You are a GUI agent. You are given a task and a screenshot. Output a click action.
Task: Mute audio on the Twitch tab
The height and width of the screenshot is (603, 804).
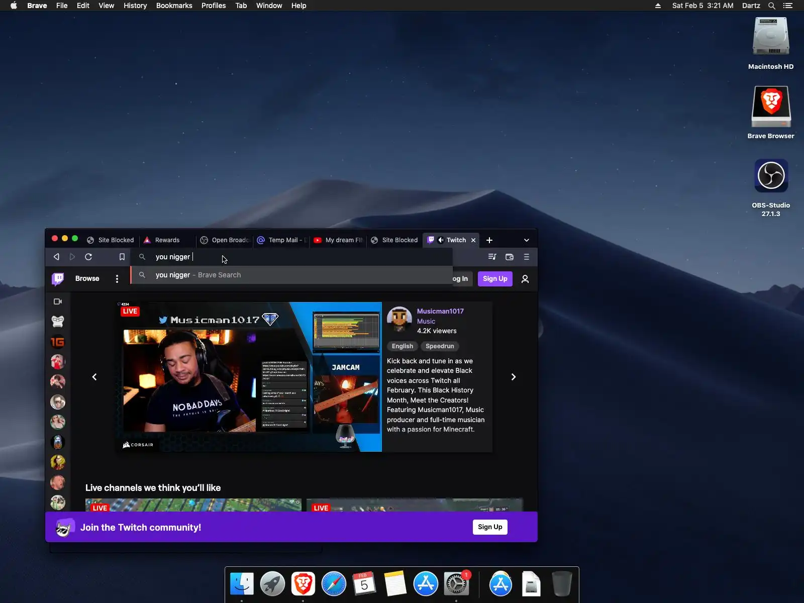[x=441, y=240]
